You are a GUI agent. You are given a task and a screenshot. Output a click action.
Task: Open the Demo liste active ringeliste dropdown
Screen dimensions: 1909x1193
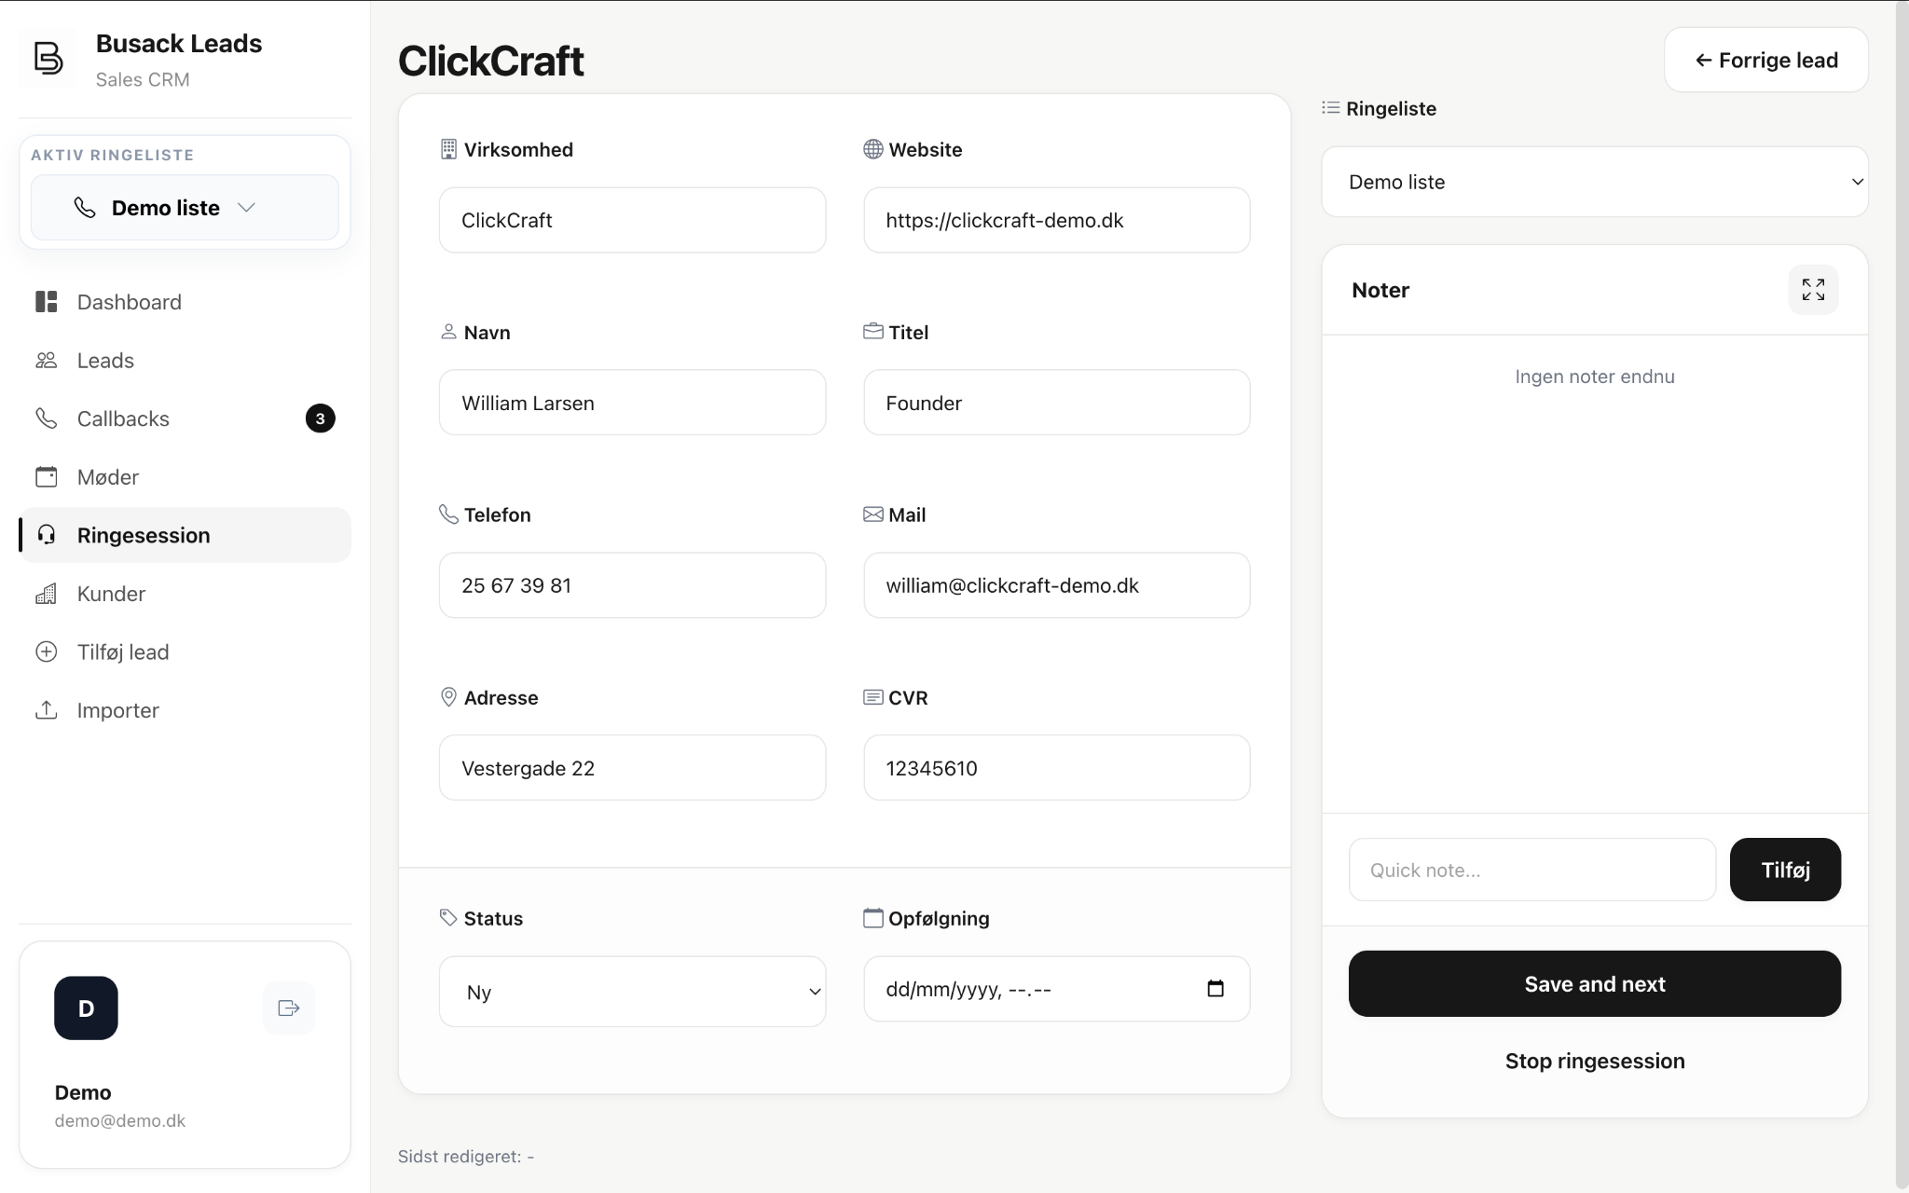point(185,208)
